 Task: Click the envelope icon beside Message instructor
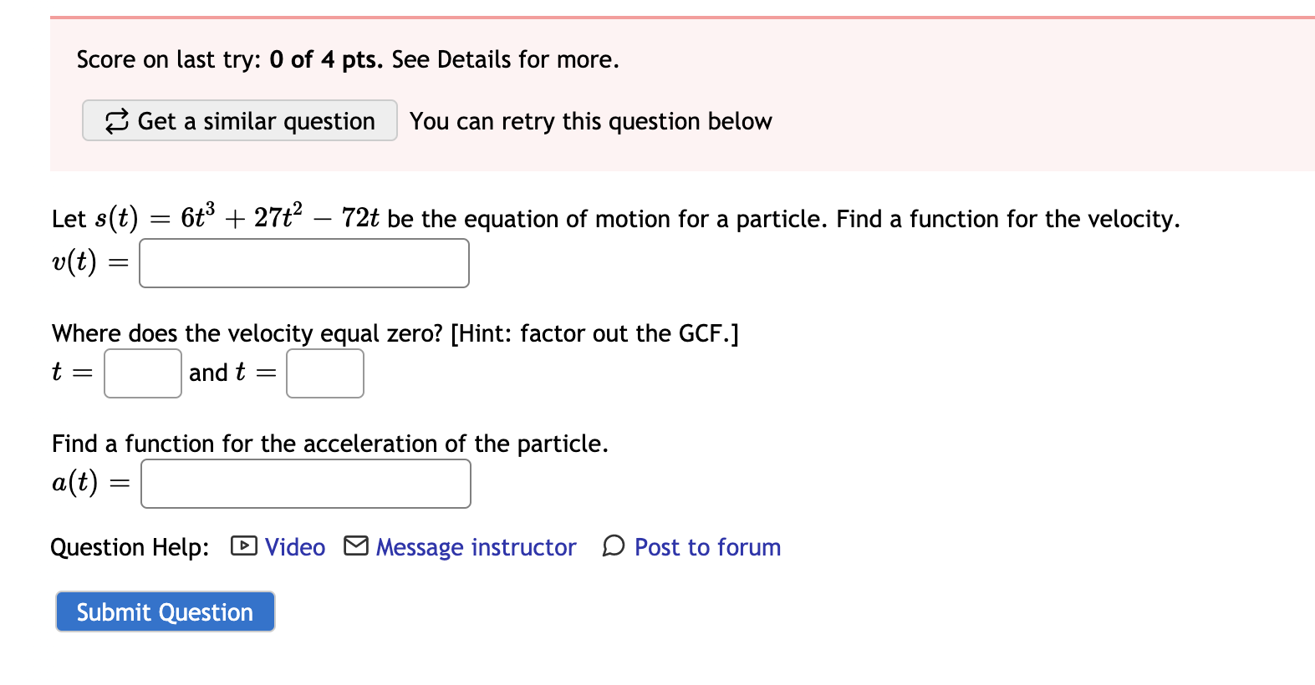356,546
